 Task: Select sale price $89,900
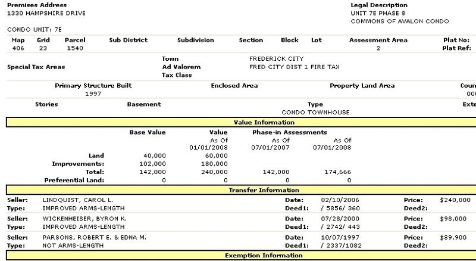click(453, 238)
